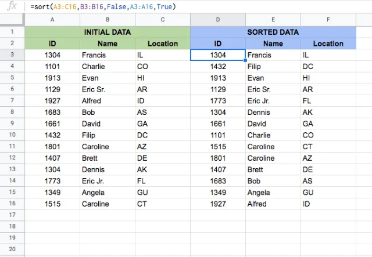Select cell A16 containing 1515
Screen dimensions: 372x257
click(52, 204)
